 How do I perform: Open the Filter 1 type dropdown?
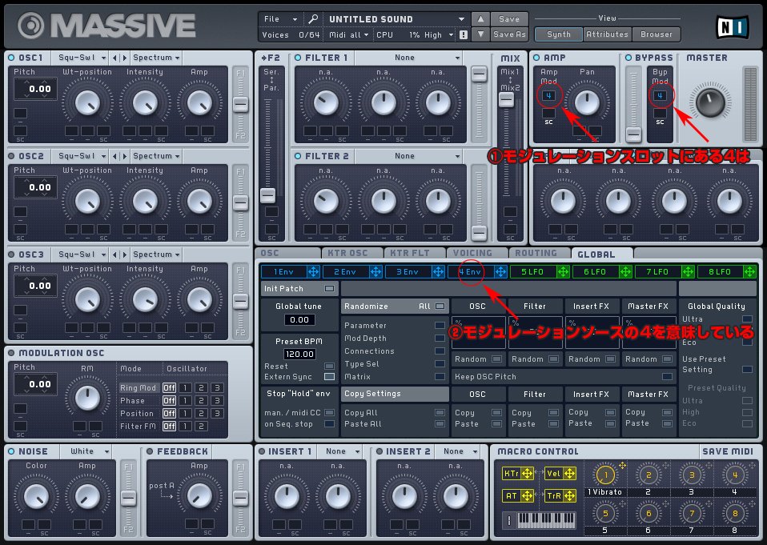(x=408, y=58)
